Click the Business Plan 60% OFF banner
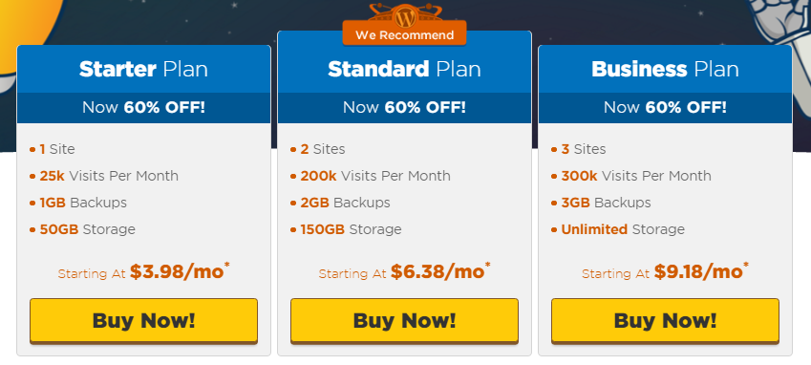Screen dimensions: 811x365 coord(665,108)
